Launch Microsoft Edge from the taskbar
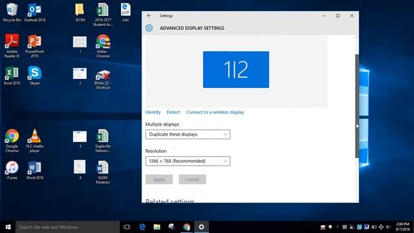 142,227
